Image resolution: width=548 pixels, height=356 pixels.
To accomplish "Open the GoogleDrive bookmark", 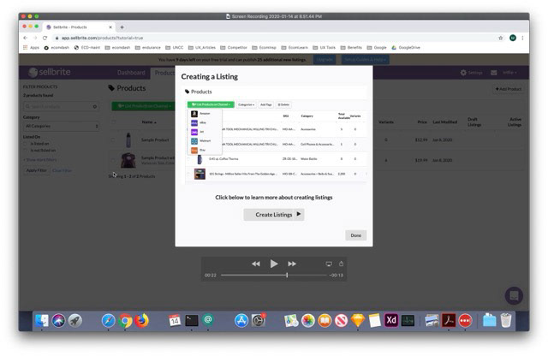I will [406, 48].
